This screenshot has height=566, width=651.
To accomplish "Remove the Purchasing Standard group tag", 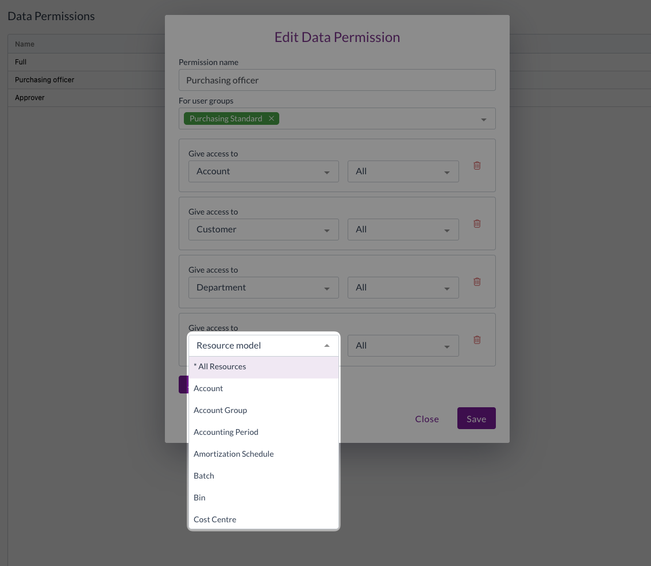I will 271,118.
